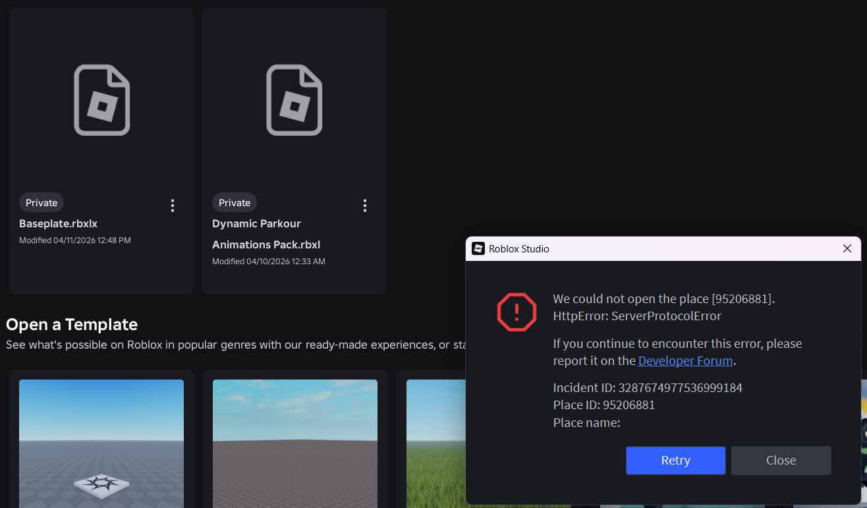Open the Developer Forum link
This screenshot has height=508, width=867.
tap(685, 361)
